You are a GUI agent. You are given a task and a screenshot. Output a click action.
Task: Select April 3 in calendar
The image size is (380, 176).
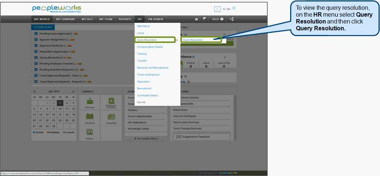pyautogui.click(x=60, y=103)
